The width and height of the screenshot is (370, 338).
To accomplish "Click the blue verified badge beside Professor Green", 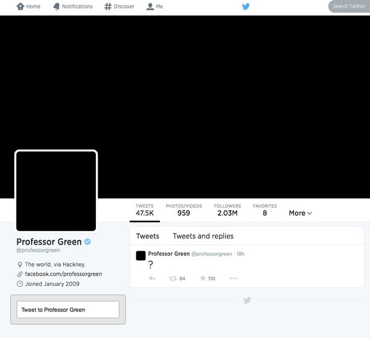I will coord(87,242).
